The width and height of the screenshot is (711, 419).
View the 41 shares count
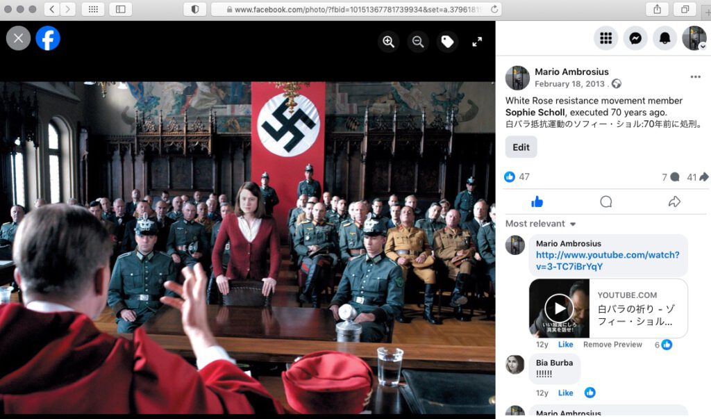point(697,177)
